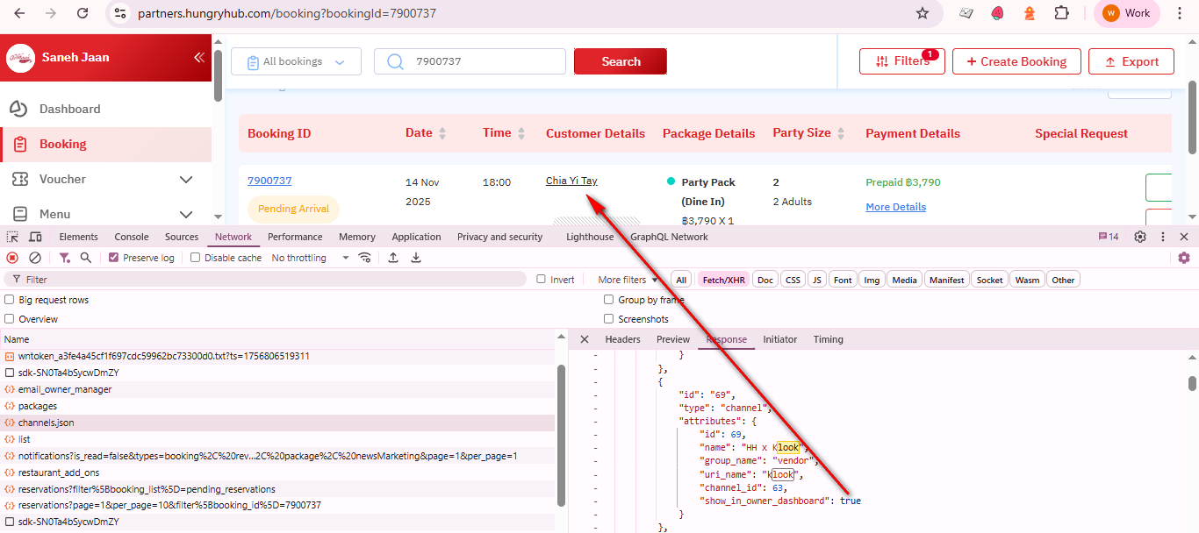This screenshot has width=1199, height=533.
Task: Open booking ID 7900737 link
Action: 269,181
